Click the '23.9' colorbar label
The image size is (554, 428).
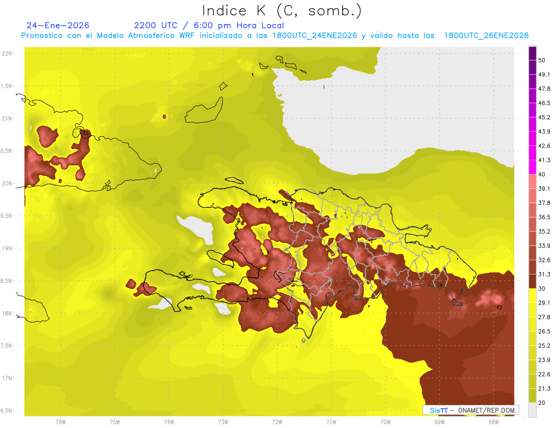click(x=544, y=360)
